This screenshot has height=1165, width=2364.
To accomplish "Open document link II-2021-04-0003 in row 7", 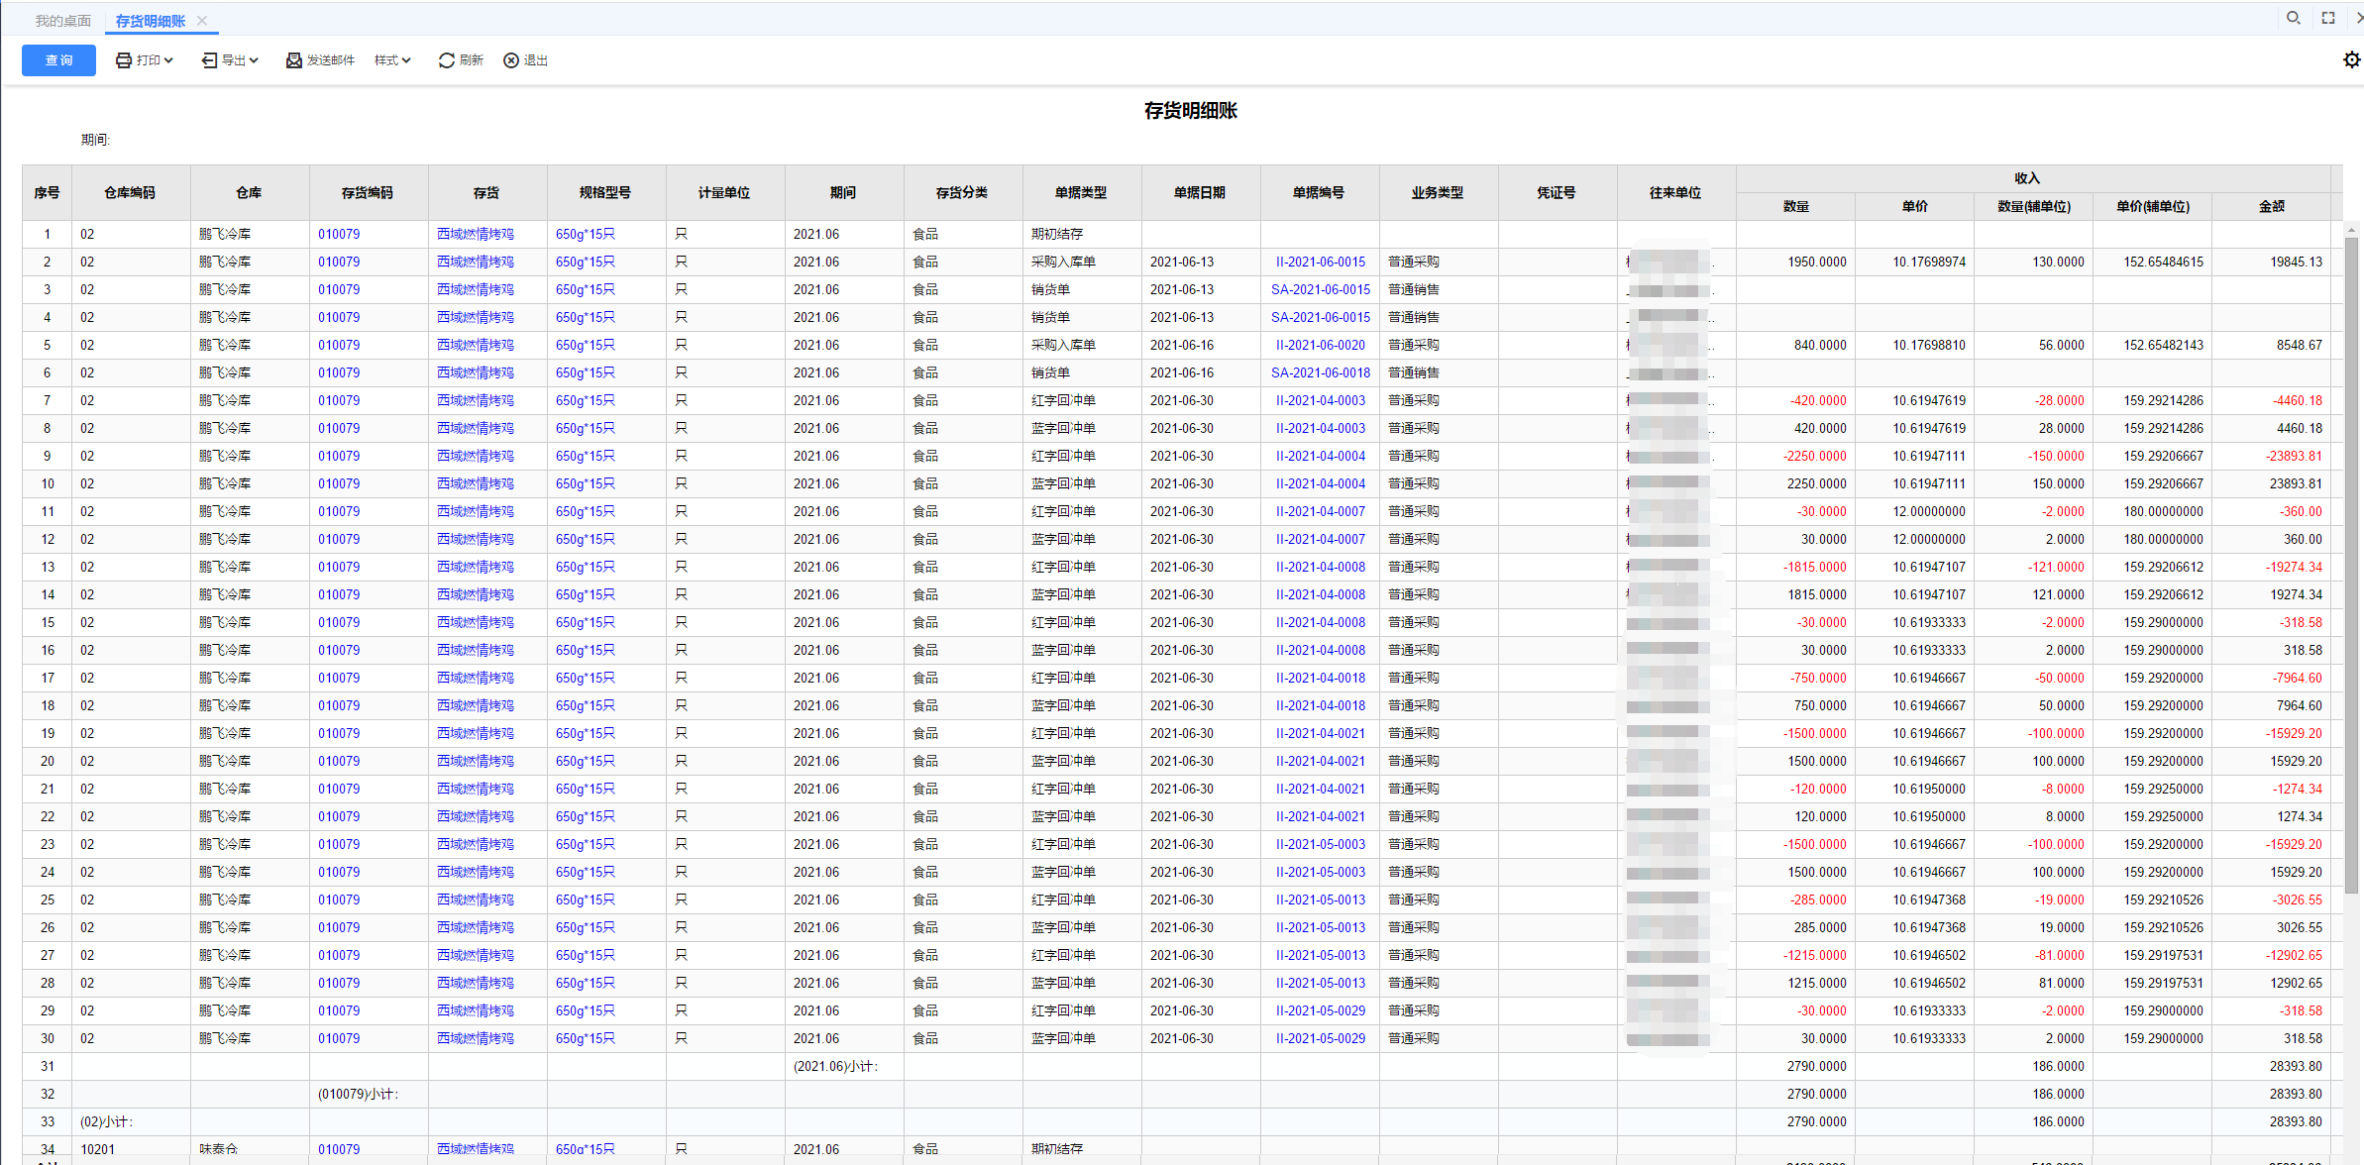I will 1320,401.
